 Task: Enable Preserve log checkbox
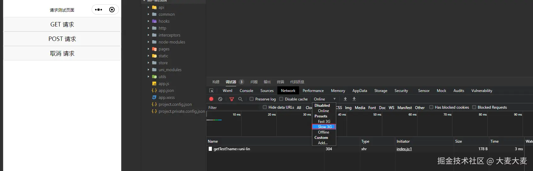coord(252,99)
